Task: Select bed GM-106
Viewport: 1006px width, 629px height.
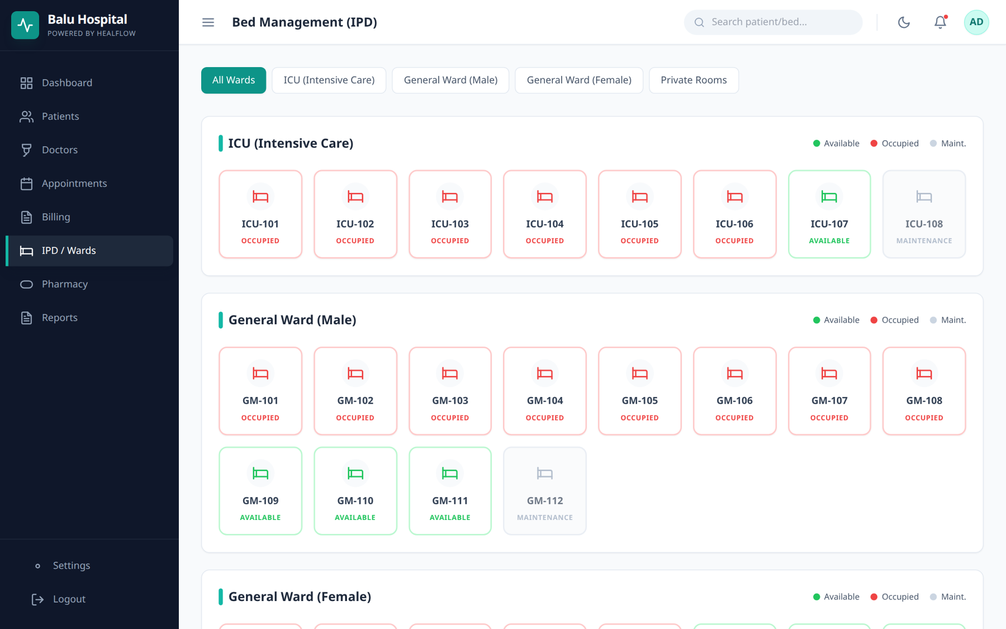Action: click(734, 391)
